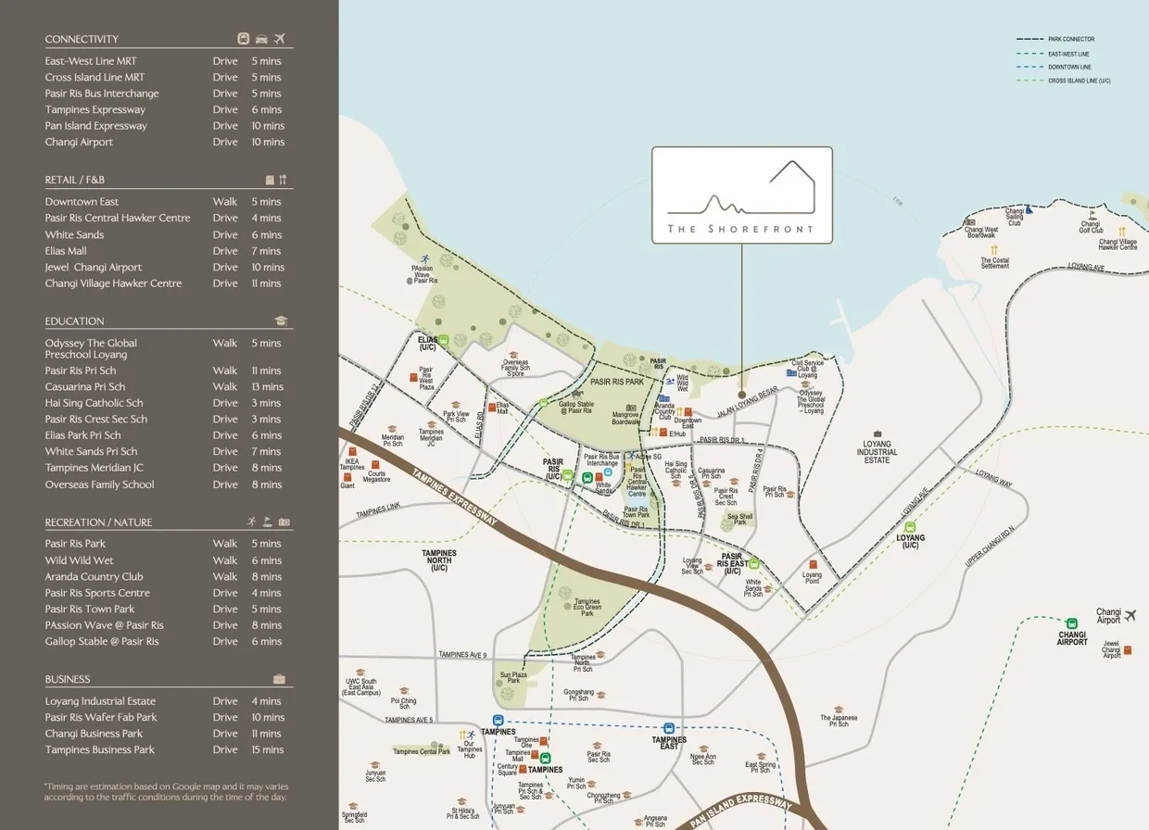Viewport: 1149px width, 830px height.
Task: Click the Courts Megastore shopping icon
Action: [376, 462]
